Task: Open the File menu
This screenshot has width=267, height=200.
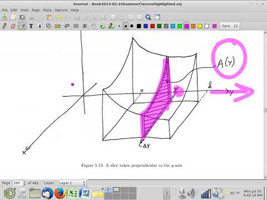Action: click(4, 10)
